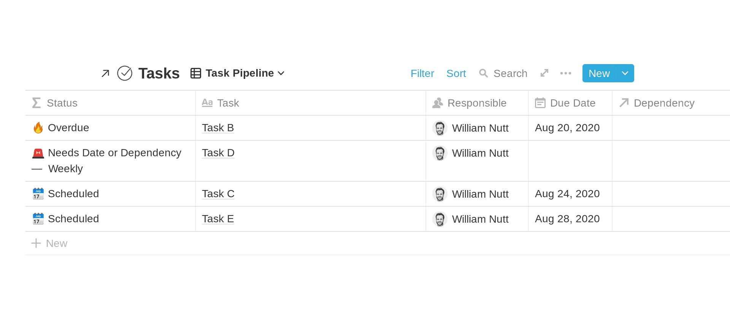730x330 pixels.
Task: Click William Nutt's avatar in Task C row
Action: (x=440, y=194)
